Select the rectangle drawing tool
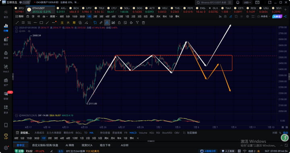 pos(41,23)
